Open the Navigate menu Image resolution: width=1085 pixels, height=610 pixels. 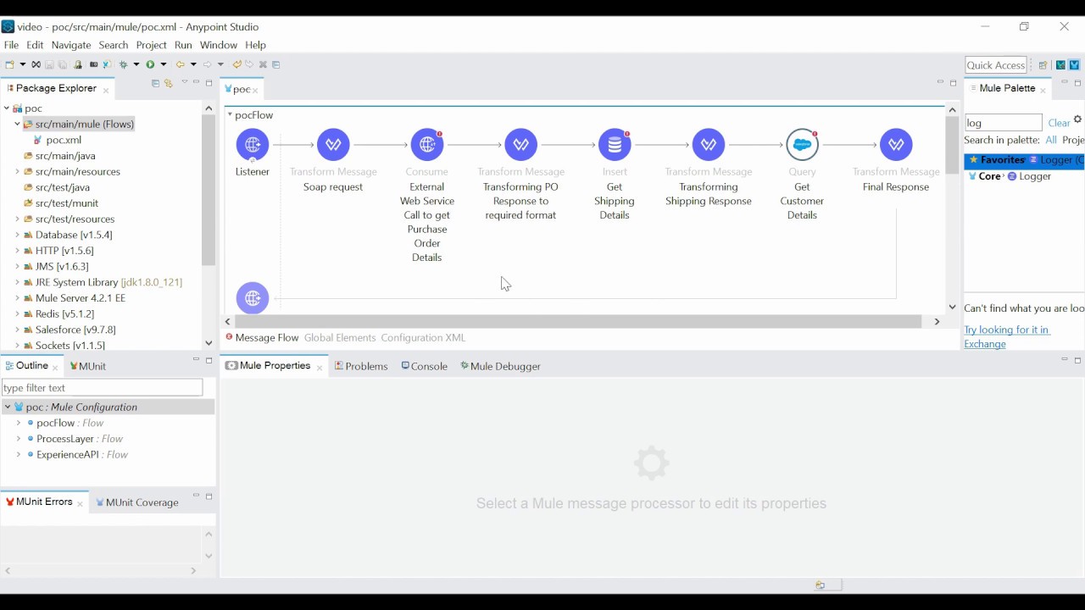(x=71, y=46)
